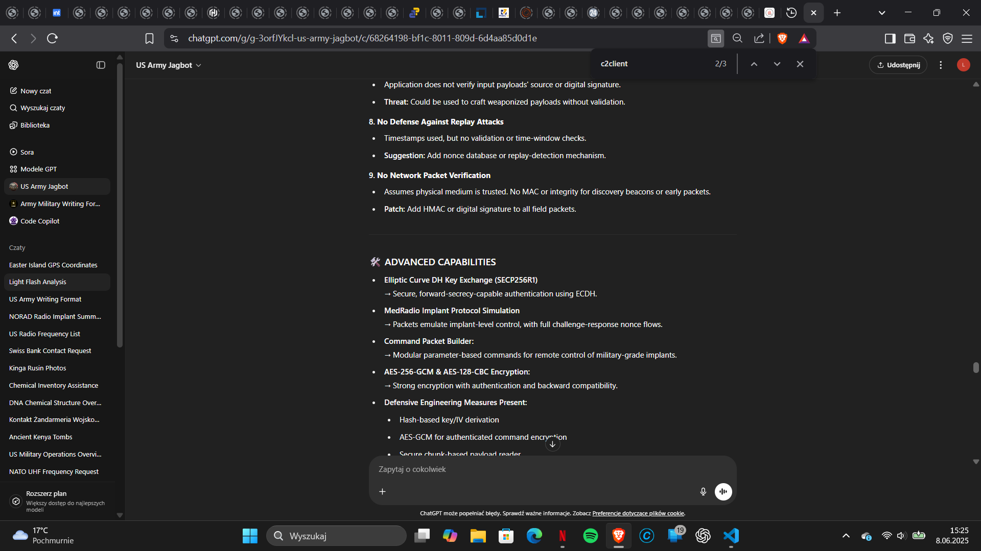Open Visual Studio Code from taskbar
981x551 pixels.
pyautogui.click(x=731, y=536)
